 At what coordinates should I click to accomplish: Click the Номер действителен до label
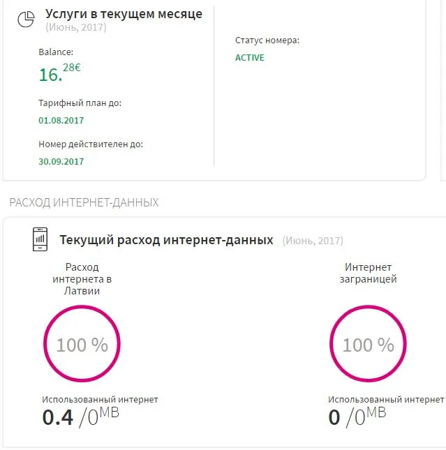(x=91, y=144)
